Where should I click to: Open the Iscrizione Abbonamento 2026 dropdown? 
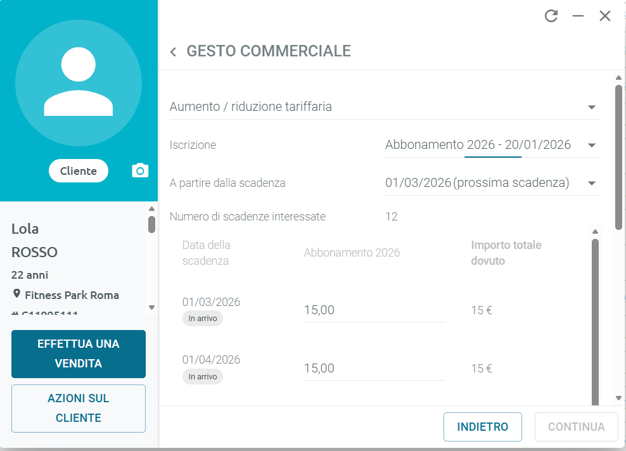493,145
